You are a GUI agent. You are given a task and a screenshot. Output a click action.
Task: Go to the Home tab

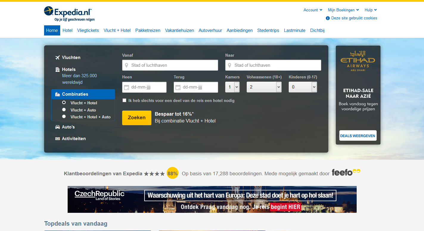point(52,30)
